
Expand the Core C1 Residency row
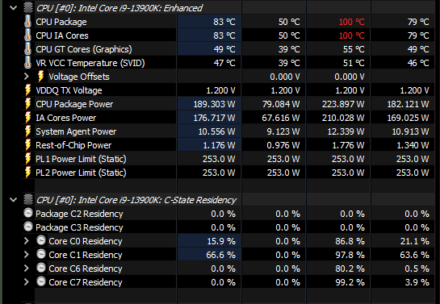pos(27,254)
